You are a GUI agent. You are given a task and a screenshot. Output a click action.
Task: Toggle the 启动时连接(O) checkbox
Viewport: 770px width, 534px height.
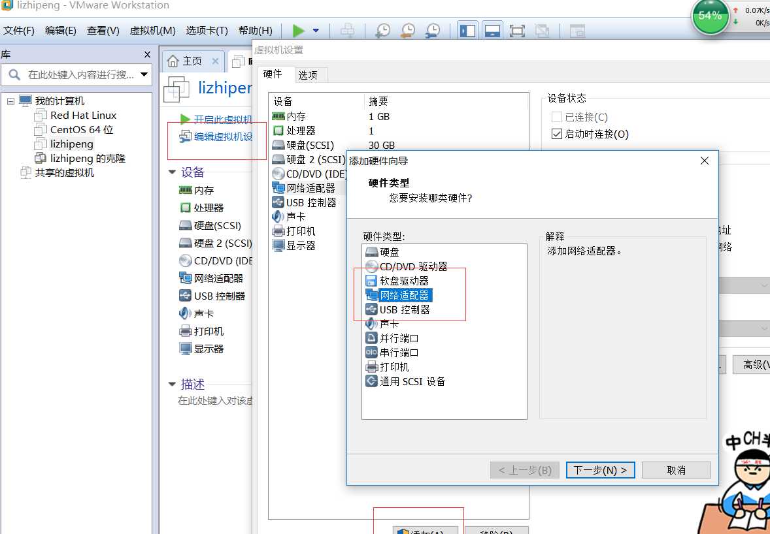pos(556,134)
